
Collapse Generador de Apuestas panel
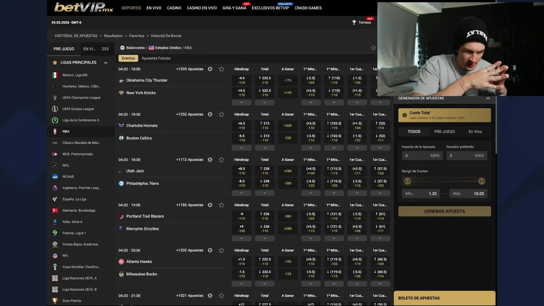488,98
